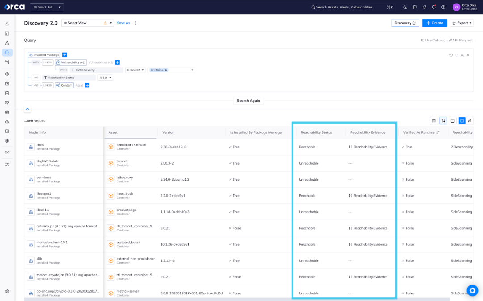Open the istio-proxy container asset

tap(125, 177)
